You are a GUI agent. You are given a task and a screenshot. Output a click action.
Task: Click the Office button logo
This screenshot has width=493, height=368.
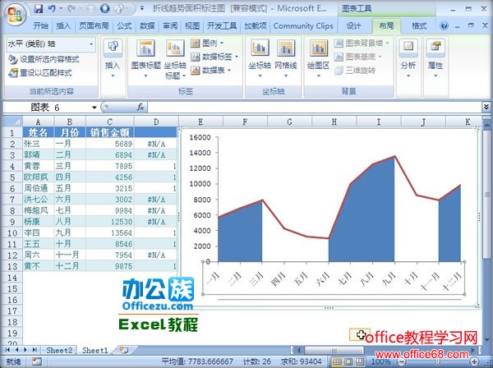[15, 14]
